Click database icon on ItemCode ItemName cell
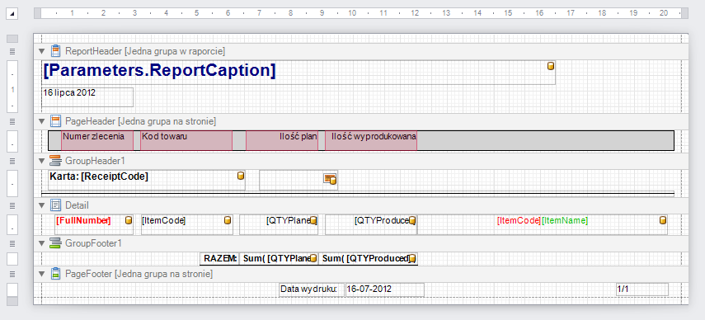The height and width of the screenshot is (320, 705). (x=663, y=220)
